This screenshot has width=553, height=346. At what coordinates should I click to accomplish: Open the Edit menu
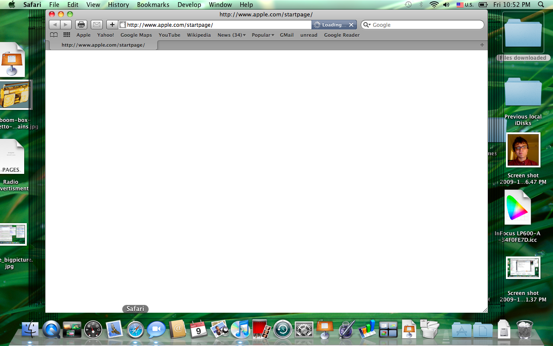click(73, 5)
